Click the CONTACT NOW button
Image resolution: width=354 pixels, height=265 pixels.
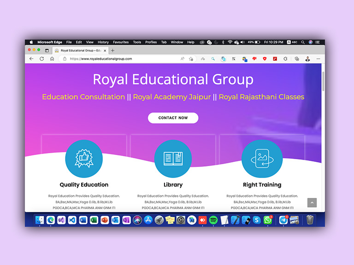coord(173,118)
